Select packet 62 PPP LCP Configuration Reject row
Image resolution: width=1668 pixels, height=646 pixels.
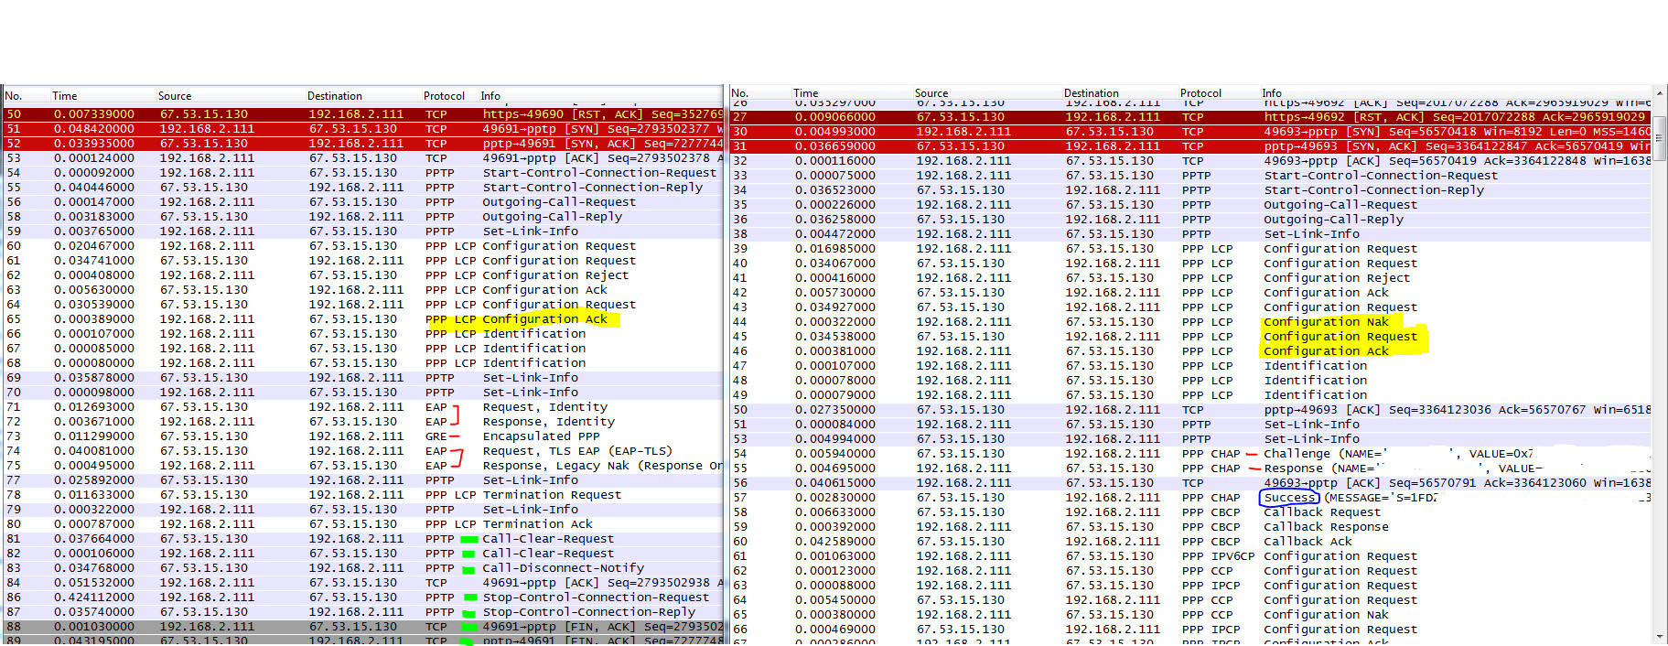(362, 275)
